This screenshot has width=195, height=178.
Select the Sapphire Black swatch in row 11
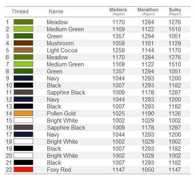tap(23, 92)
